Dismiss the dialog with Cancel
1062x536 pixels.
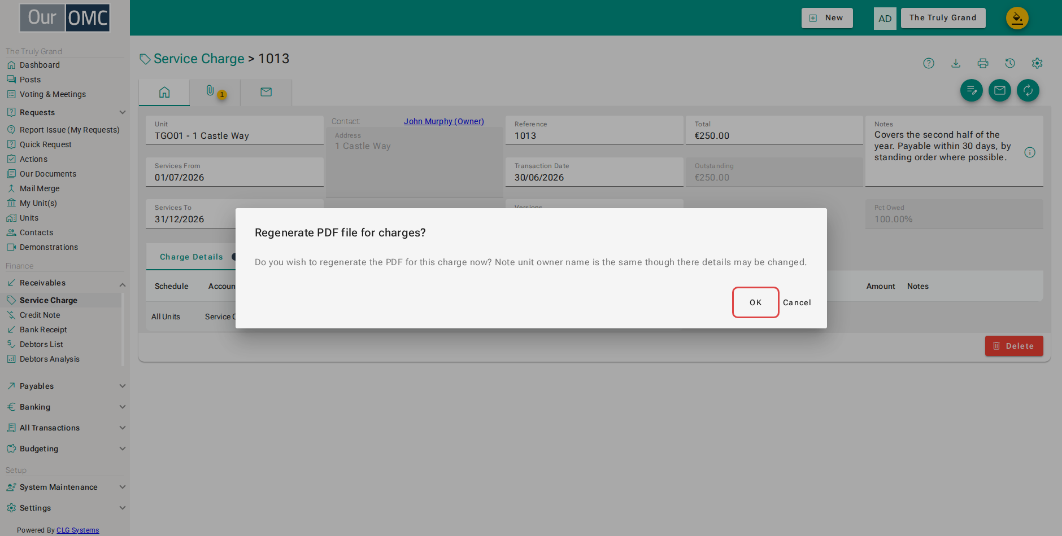pos(796,302)
